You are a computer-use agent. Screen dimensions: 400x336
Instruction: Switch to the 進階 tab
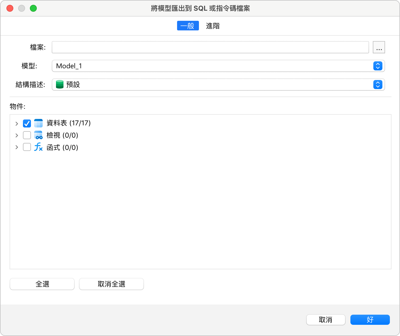coord(213,26)
